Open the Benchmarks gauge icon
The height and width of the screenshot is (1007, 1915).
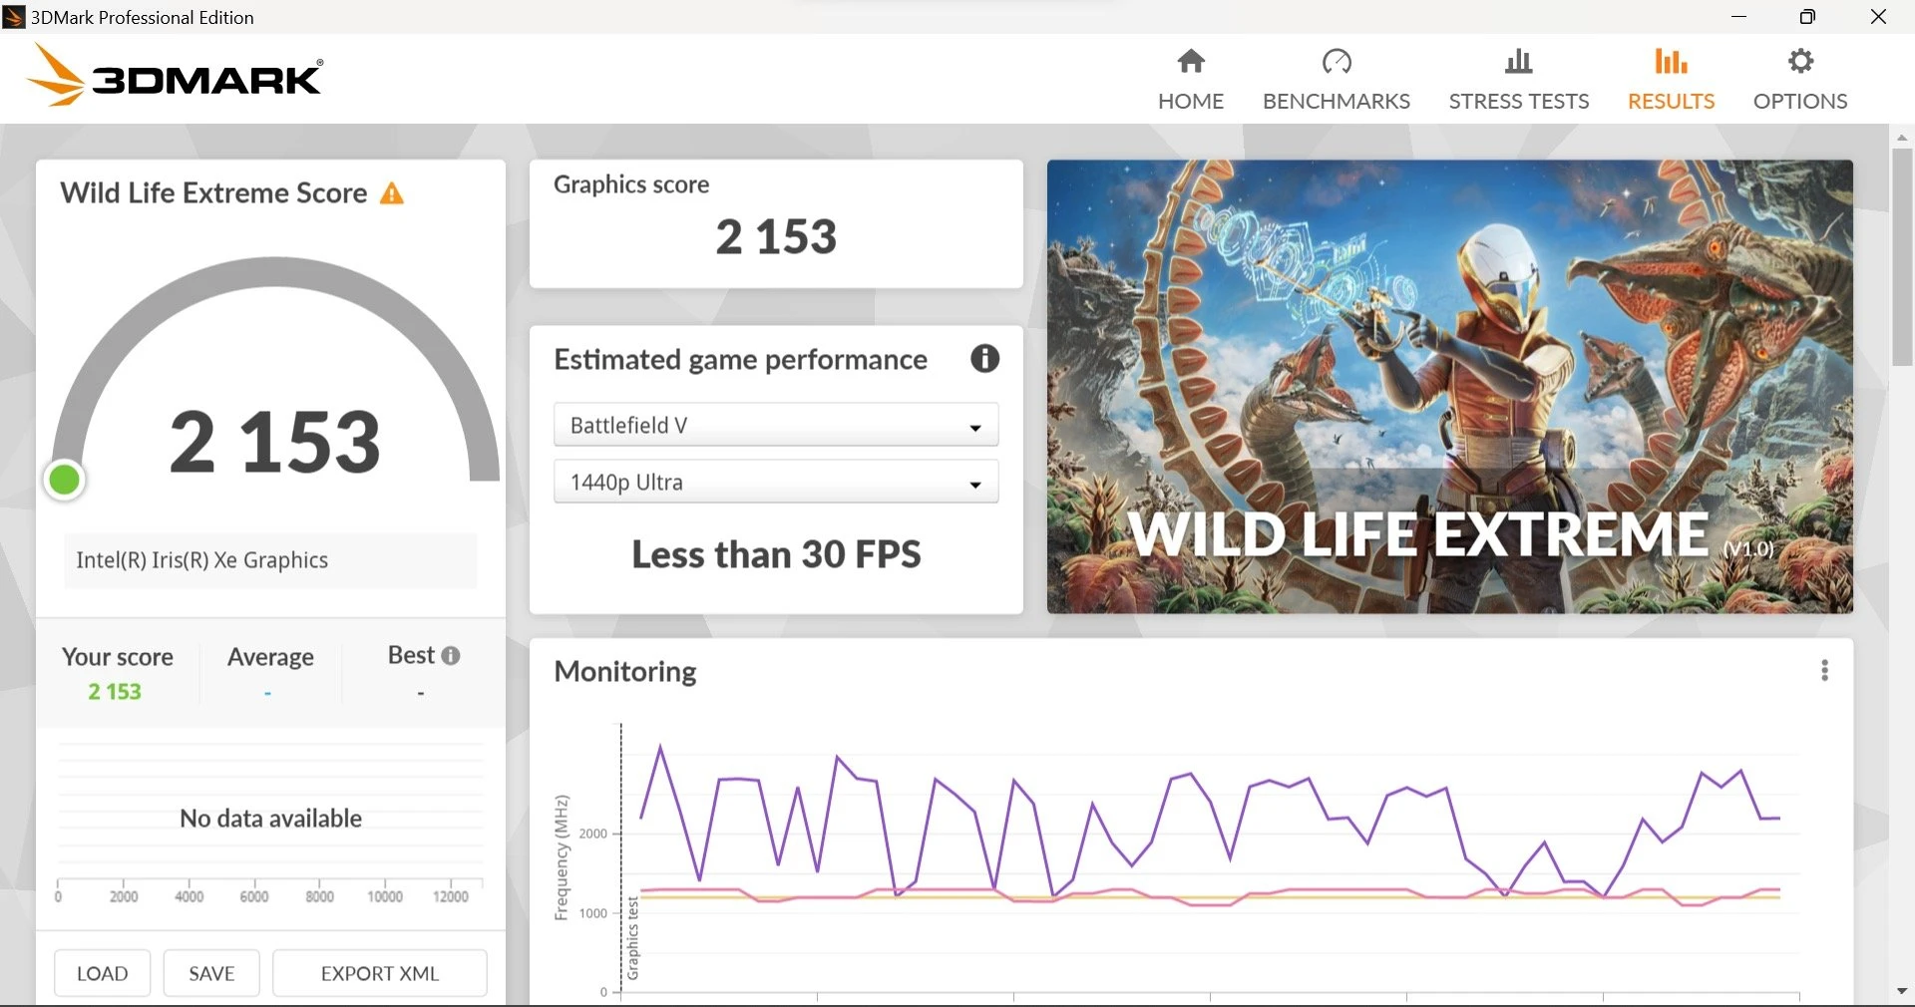tap(1337, 62)
